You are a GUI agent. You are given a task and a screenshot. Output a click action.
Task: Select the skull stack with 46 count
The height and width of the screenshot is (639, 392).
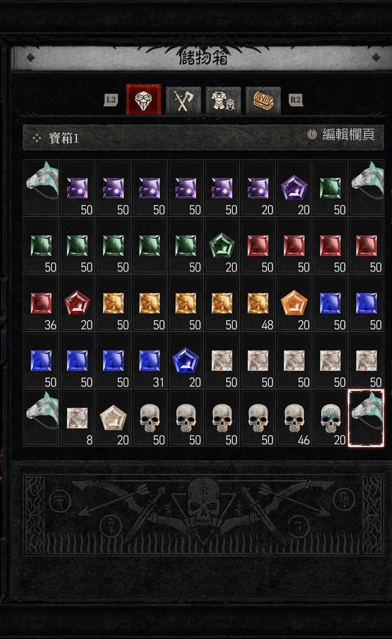tap(294, 418)
